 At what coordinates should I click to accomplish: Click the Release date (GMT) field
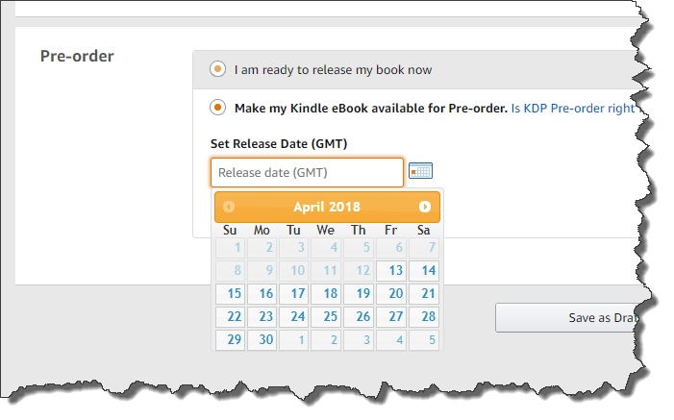tap(307, 172)
